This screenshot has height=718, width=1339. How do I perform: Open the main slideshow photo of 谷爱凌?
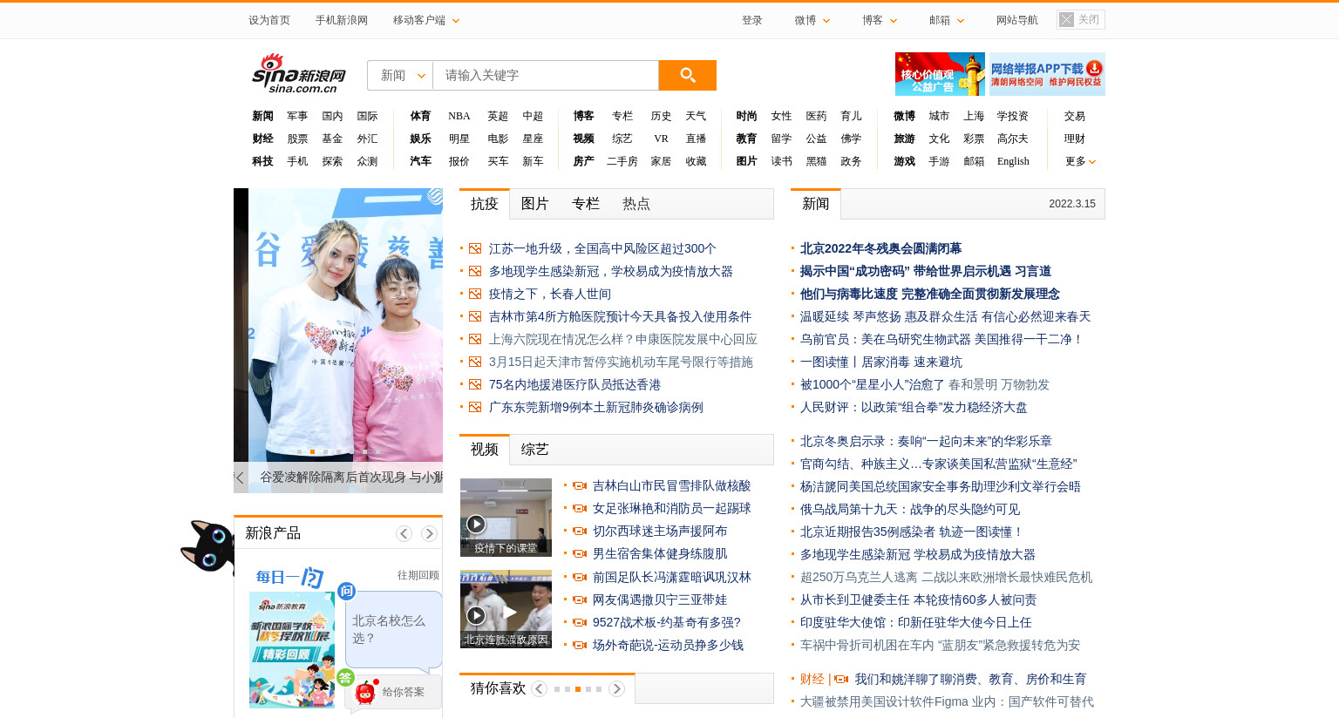pos(345,325)
